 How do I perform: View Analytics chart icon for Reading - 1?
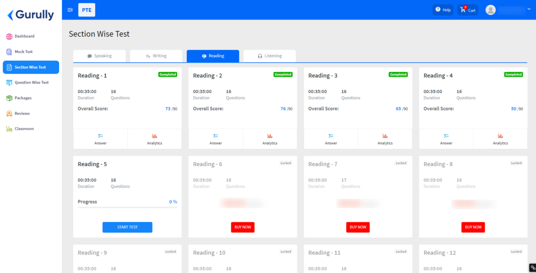[154, 136]
